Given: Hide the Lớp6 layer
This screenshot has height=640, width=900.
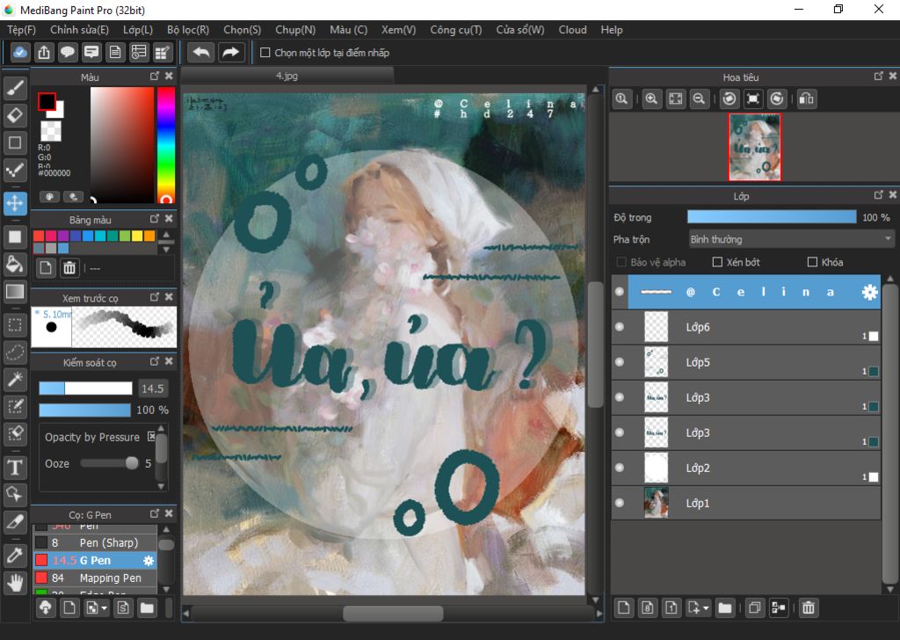Looking at the screenshot, I should click(620, 327).
